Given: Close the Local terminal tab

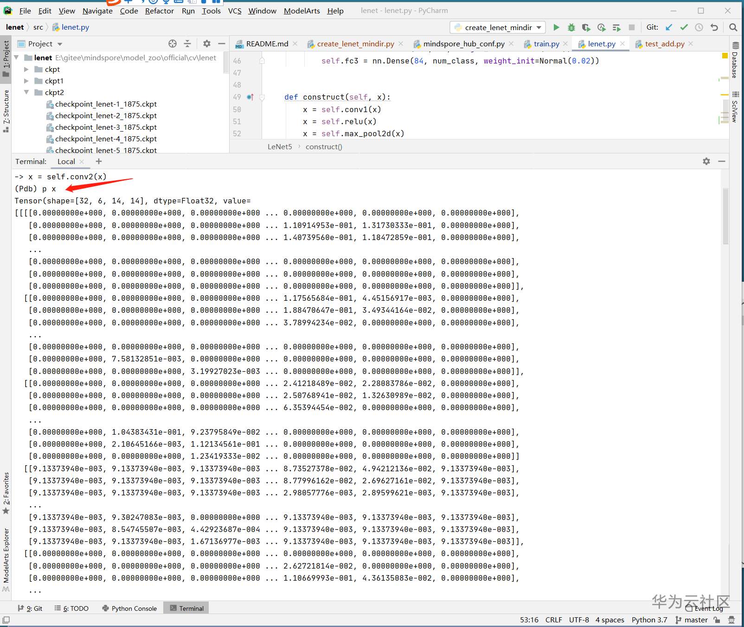Looking at the screenshot, I should pyautogui.click(x=82, y=162).
